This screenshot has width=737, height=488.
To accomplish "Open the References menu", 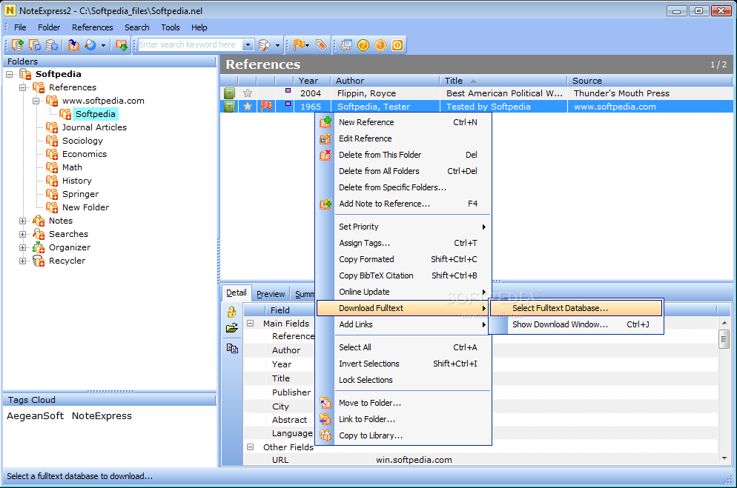I will [92, 27].
